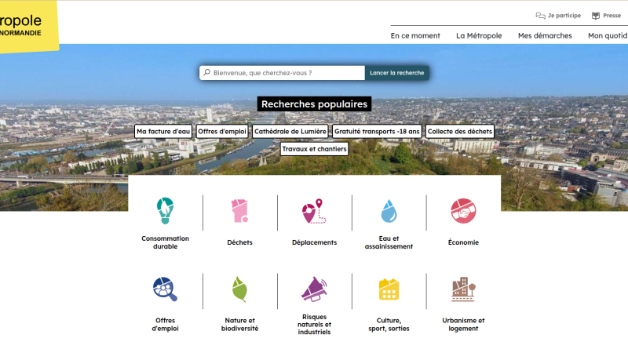
Task: Choose the Cathédrale de Lumière popular search
Action: coord(290,132)
